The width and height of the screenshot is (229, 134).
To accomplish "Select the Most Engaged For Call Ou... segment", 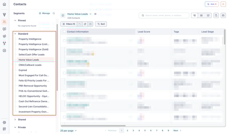I will pos(34,76).
